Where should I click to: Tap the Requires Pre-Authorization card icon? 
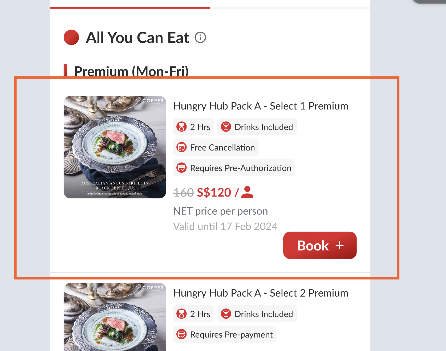pos(182,168)
